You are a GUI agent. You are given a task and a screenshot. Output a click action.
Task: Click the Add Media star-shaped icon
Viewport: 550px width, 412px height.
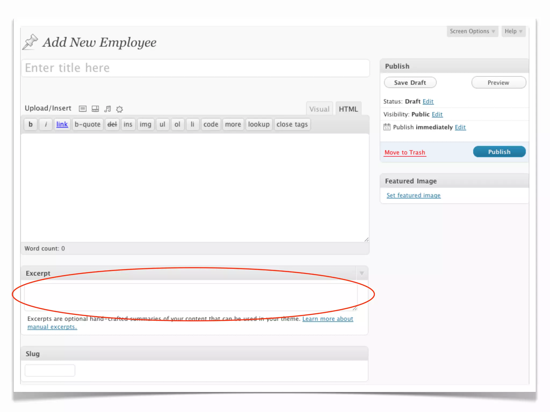pos(120,109)
